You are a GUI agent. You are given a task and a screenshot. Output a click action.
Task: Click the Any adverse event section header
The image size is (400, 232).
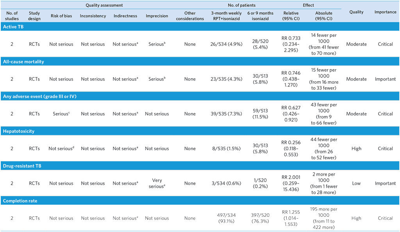coord(39,96)
